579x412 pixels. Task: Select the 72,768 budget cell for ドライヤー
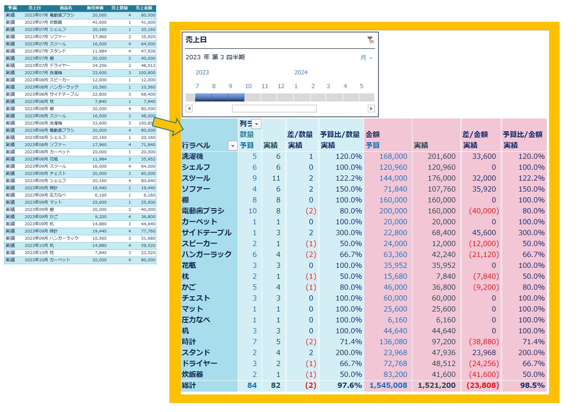[395, 364]
